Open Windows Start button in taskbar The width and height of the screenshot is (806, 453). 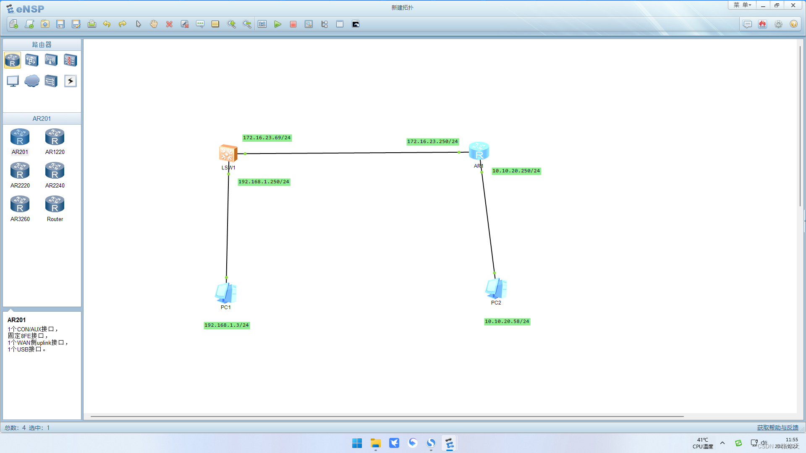click(x=357, y=443)
